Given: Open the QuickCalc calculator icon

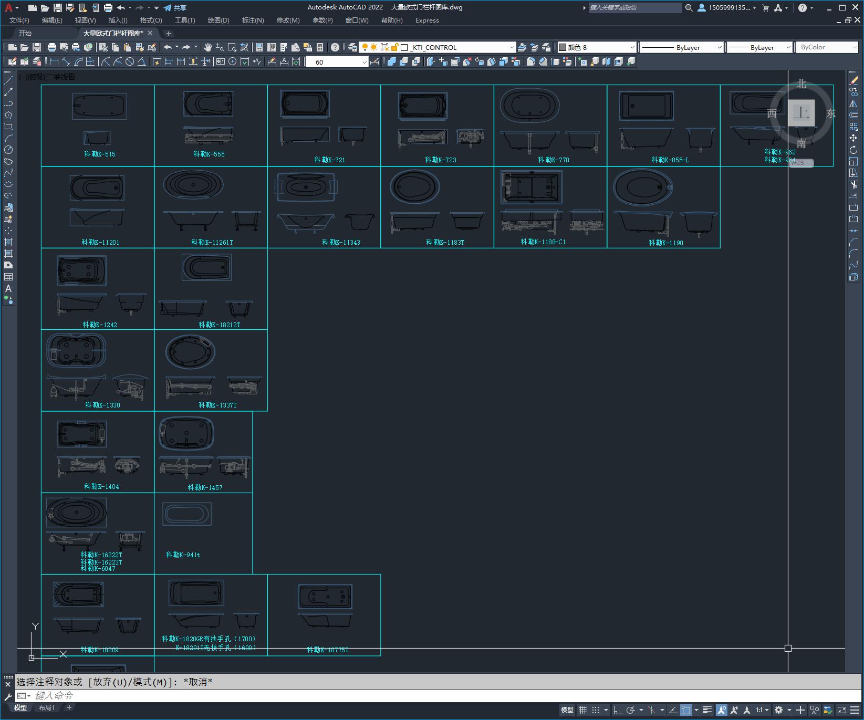Looking at the screenshot, I should pos(320,47).
